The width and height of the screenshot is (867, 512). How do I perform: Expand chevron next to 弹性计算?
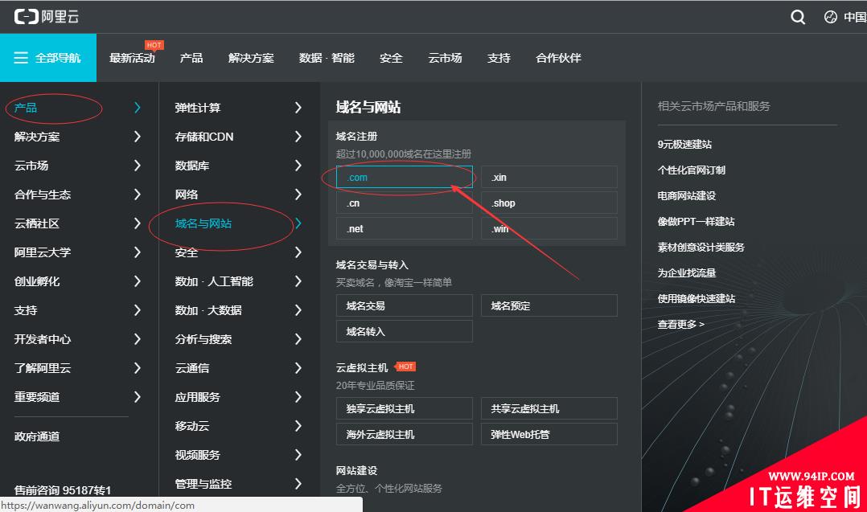pos(298,108)
